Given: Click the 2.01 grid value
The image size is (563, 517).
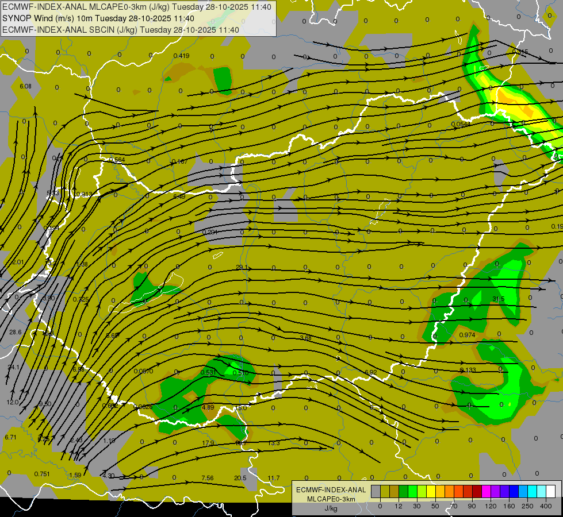Looking at the screenshot, I should point(18,262).
